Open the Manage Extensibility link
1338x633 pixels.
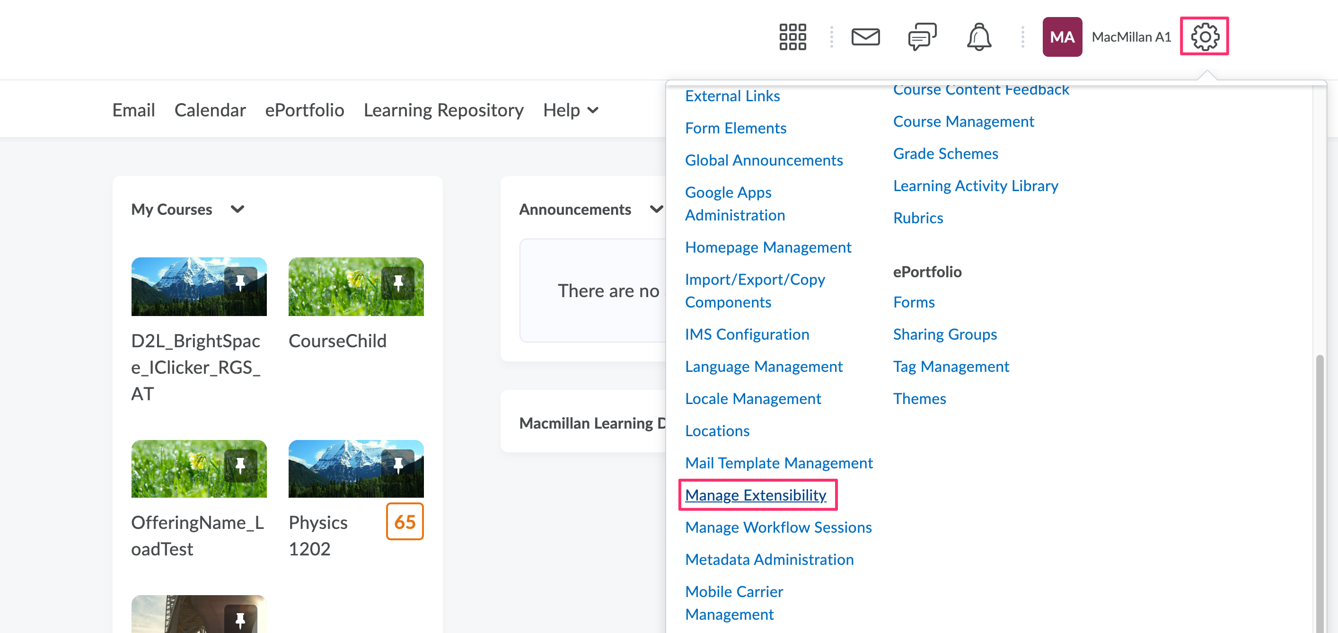(756, 495)
